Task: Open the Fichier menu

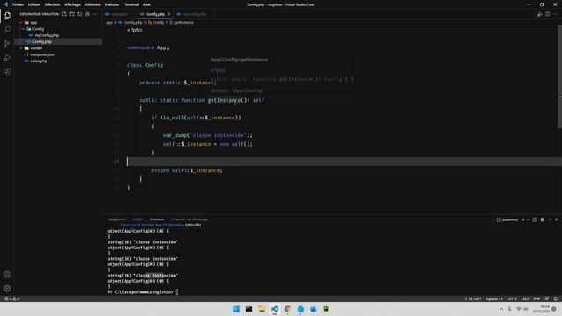Action: tap(18, 4)
